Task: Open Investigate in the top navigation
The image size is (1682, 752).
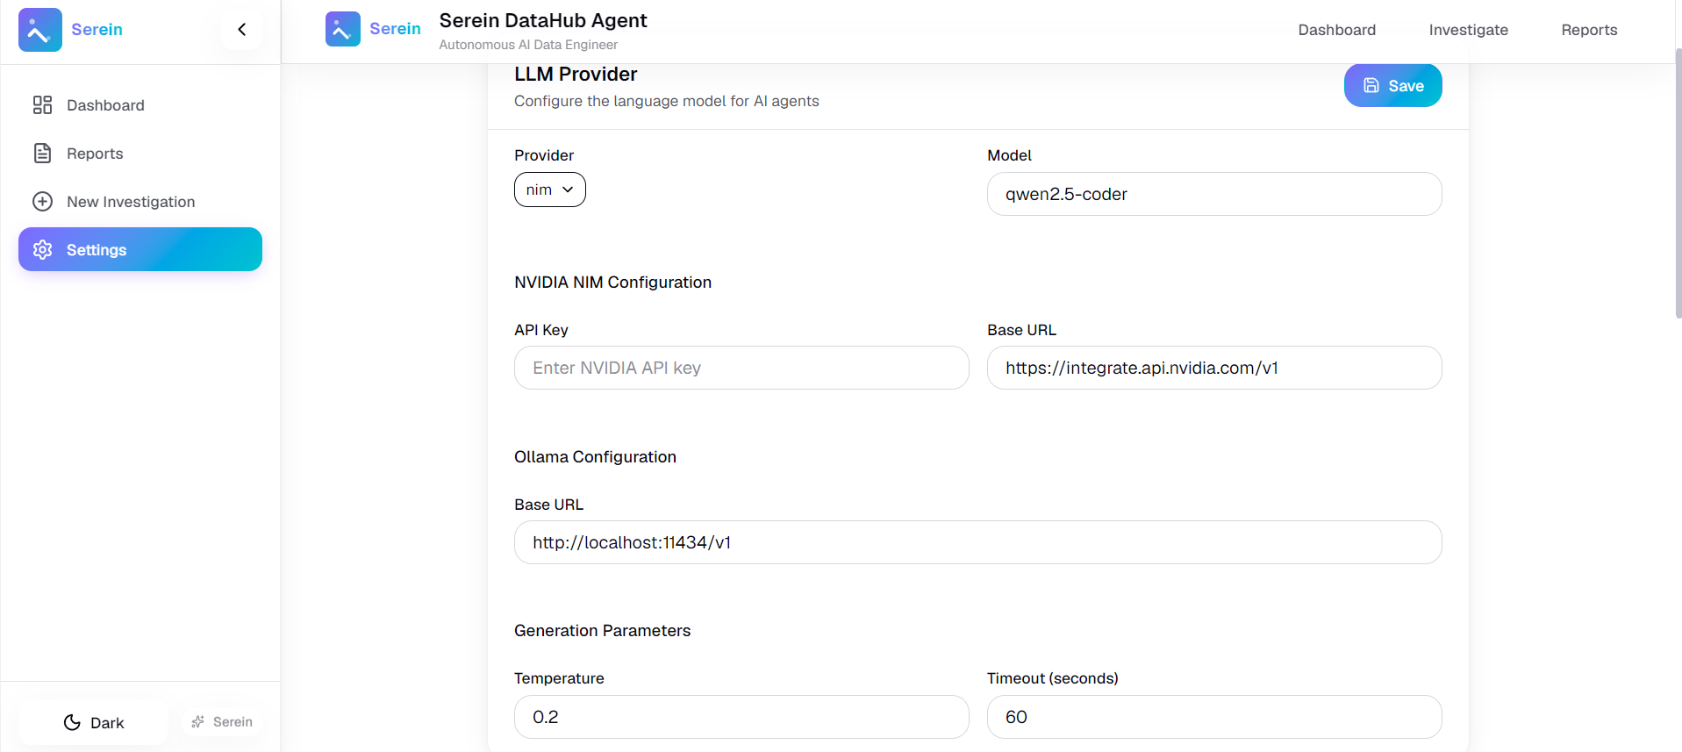Action: point(1469,30)
